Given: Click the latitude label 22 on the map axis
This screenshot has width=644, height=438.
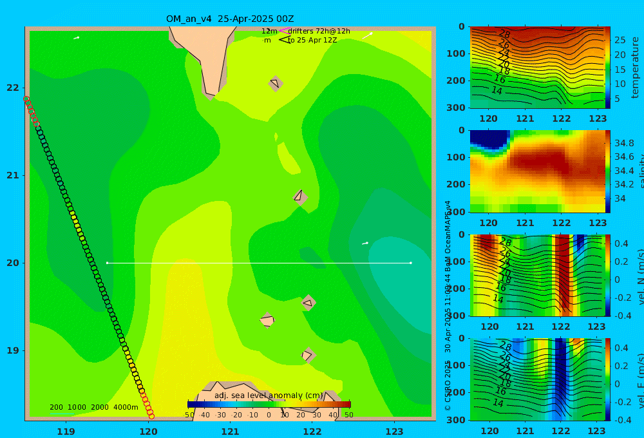Looking at the screenshot, I should tap(13, 88).
